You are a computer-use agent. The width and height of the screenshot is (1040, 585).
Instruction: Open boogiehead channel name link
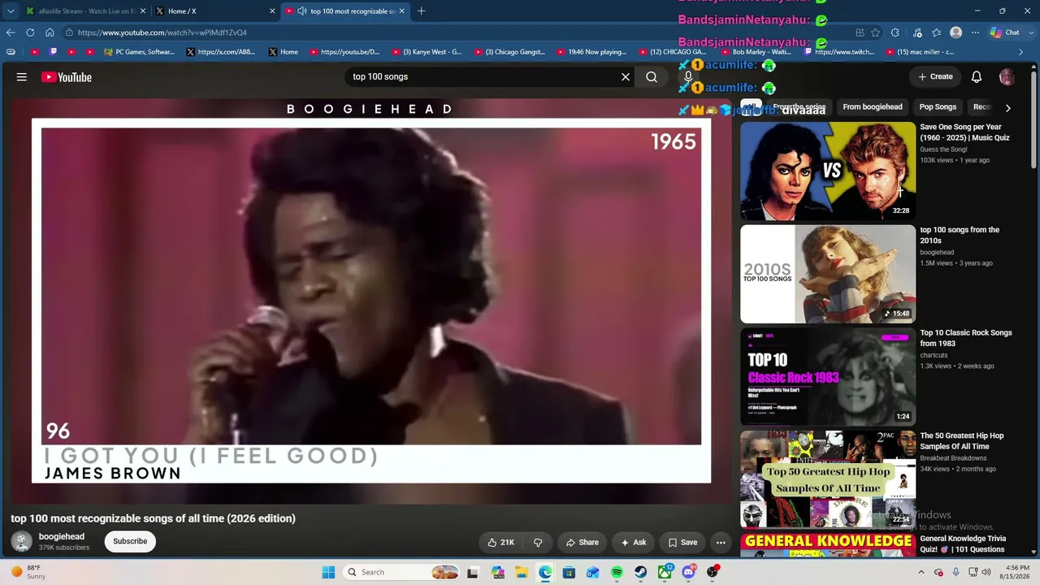62,536
